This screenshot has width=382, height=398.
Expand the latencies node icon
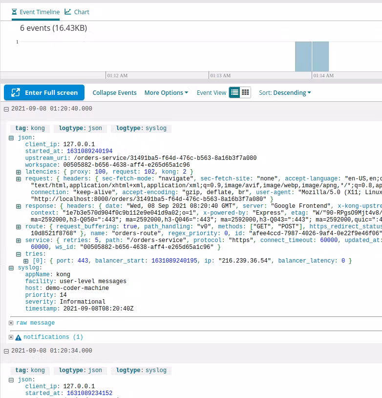[x=19, y=172]
